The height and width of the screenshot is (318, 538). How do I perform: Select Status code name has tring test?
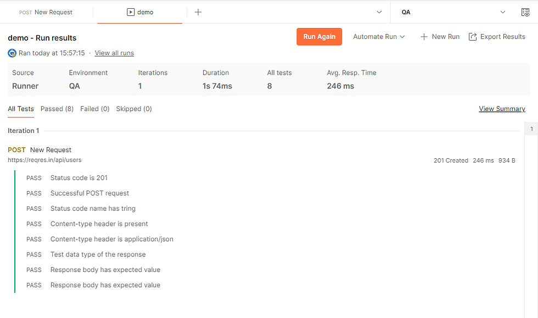93,209
